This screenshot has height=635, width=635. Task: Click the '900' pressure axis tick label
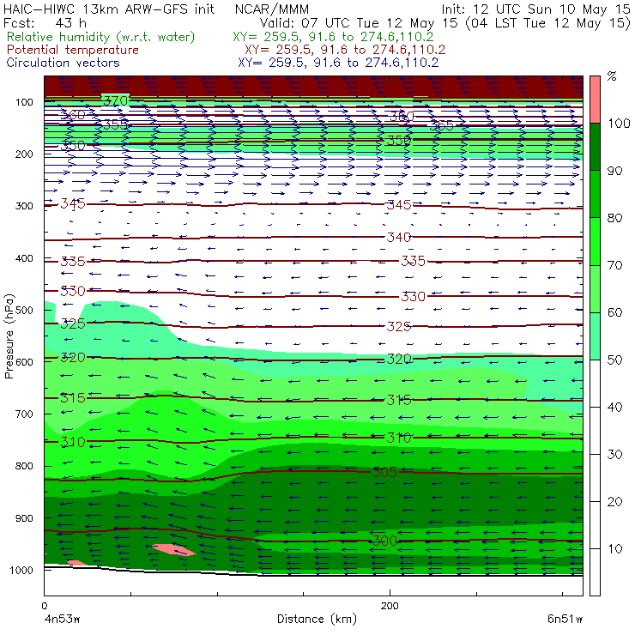24,518
